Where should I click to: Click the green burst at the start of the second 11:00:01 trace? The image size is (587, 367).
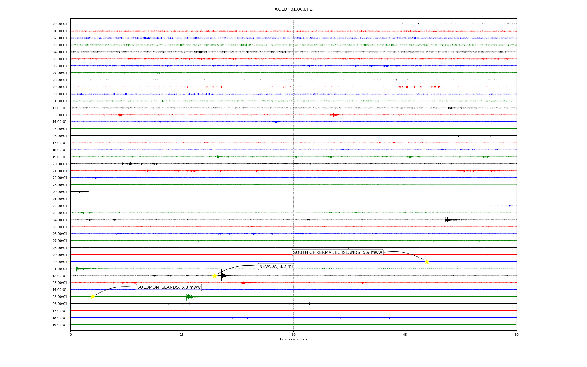[77, 269]
